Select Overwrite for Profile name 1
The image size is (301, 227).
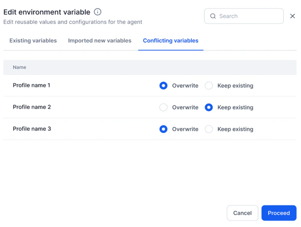point(163,86)
